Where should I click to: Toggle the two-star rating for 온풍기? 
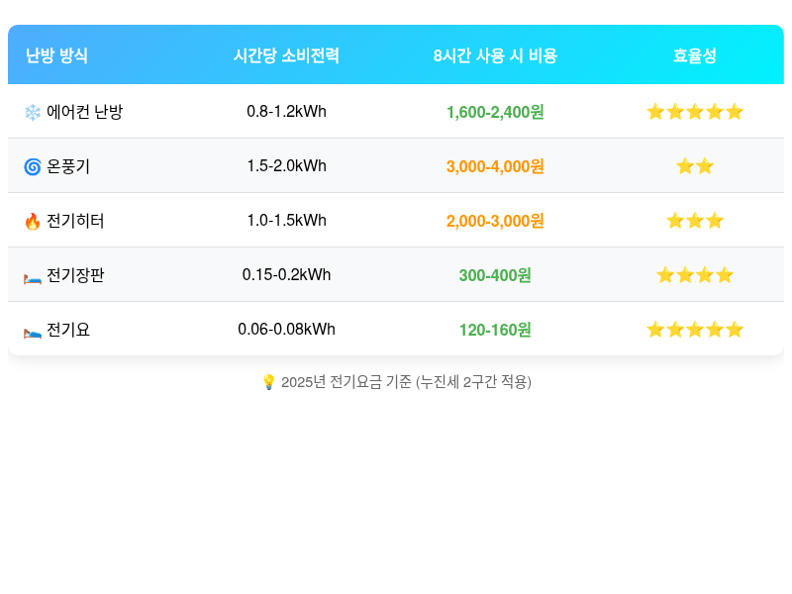coord(695,165)
